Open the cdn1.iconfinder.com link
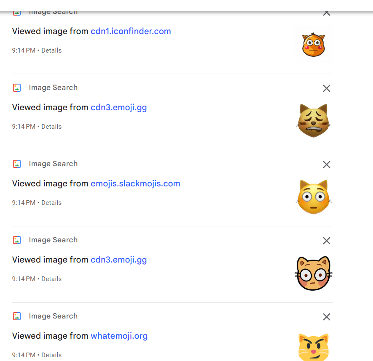The image size is (373, 361). [131, 31]
